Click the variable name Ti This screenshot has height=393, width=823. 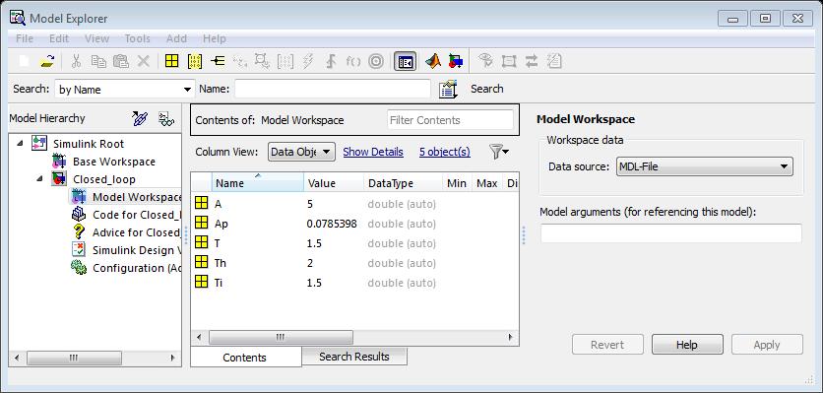[x=219, y=283]
